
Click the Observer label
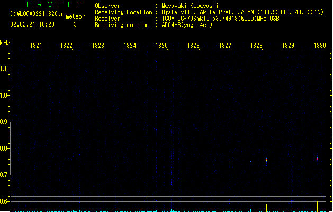107,6
